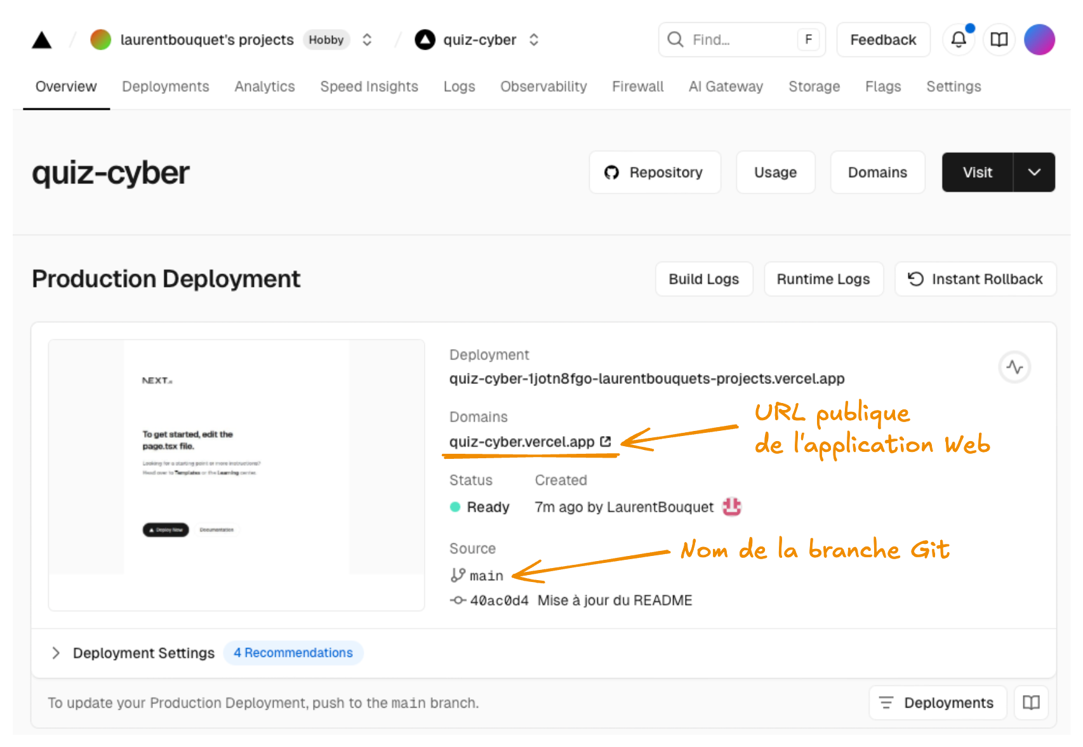Switch to the Deployments tab
Screen dimensions: 1083x747
click(x=166, y=86)
